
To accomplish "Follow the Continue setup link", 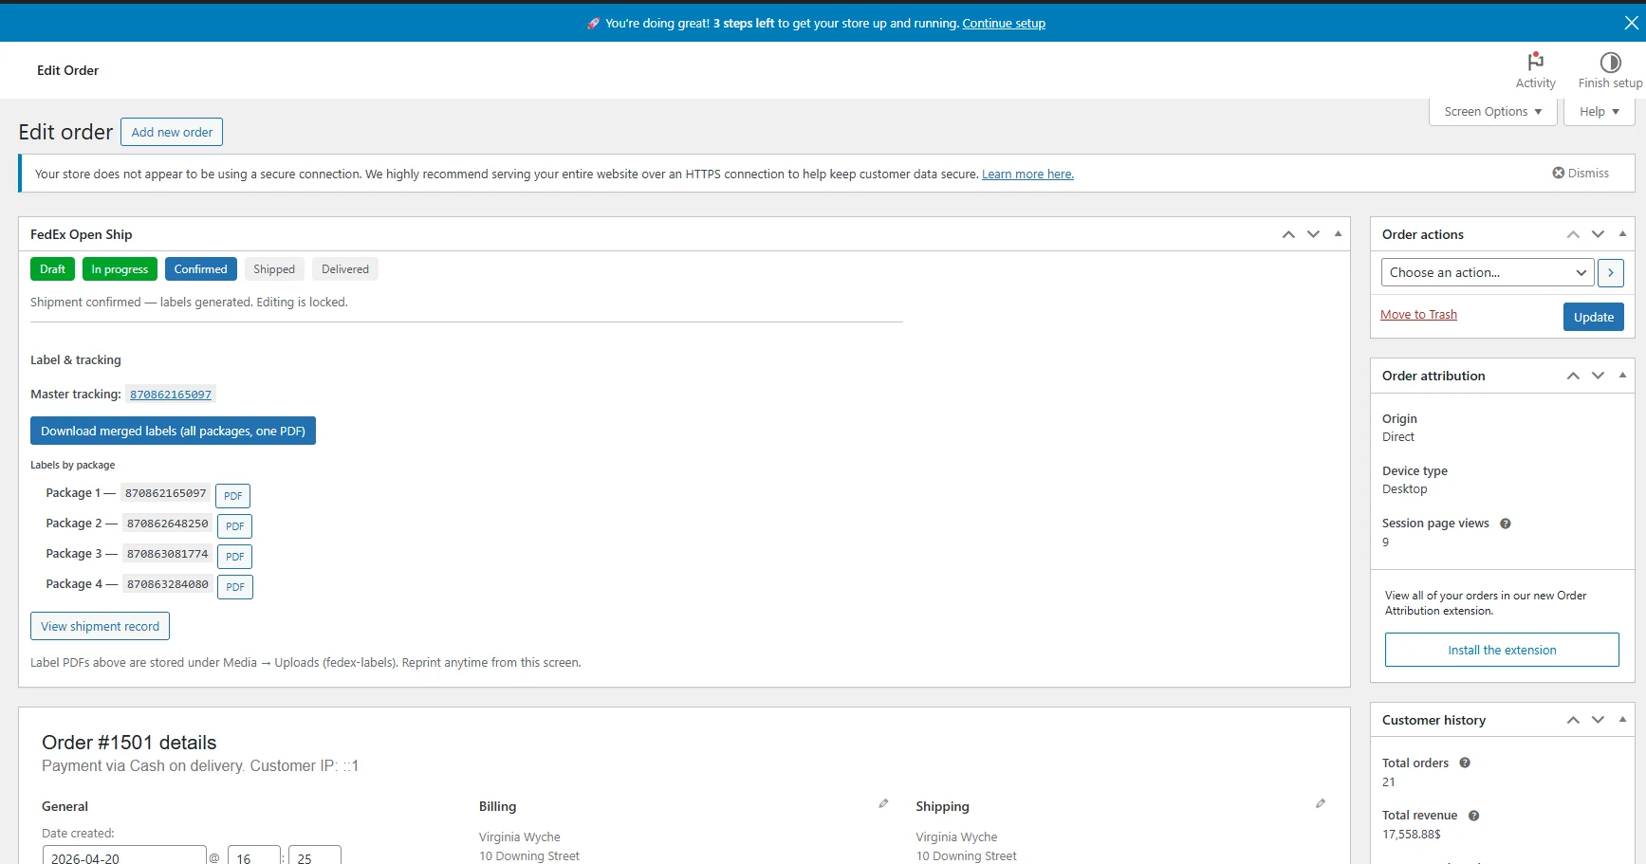I will [x=1004, y=24].
